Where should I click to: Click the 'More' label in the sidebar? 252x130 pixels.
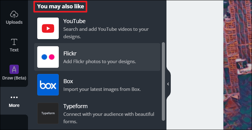(x=14, y=105)
